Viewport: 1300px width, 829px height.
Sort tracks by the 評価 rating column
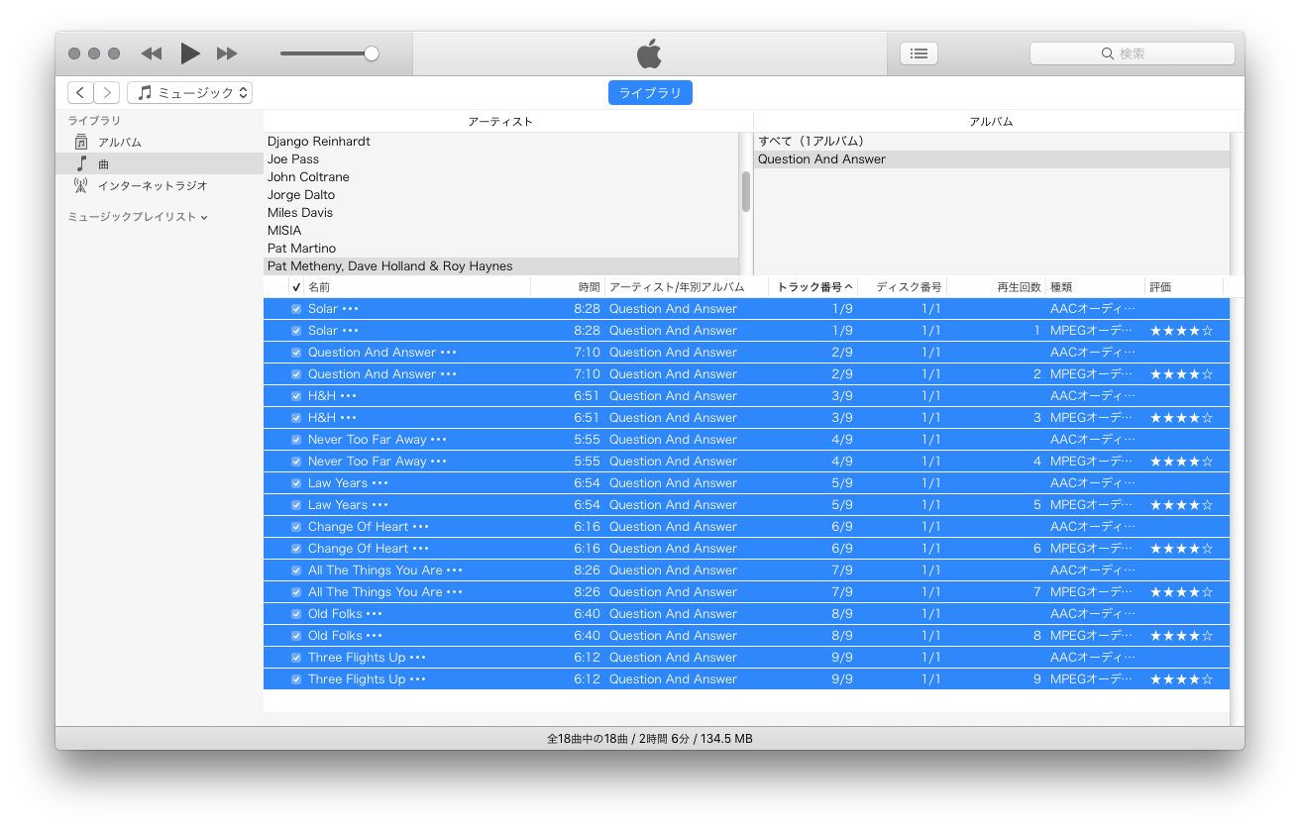1184,287
